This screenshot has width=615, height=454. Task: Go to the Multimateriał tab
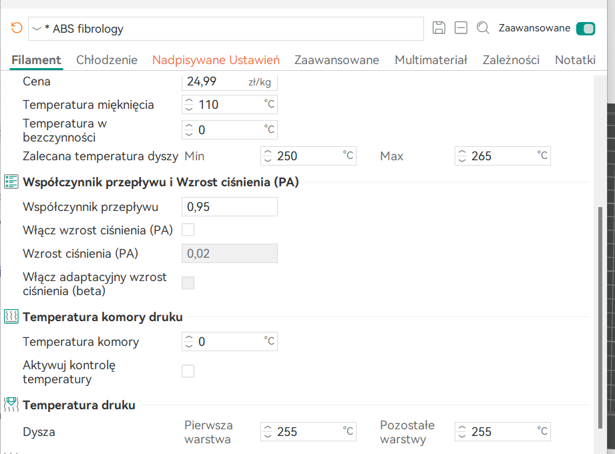click(431, 60)
